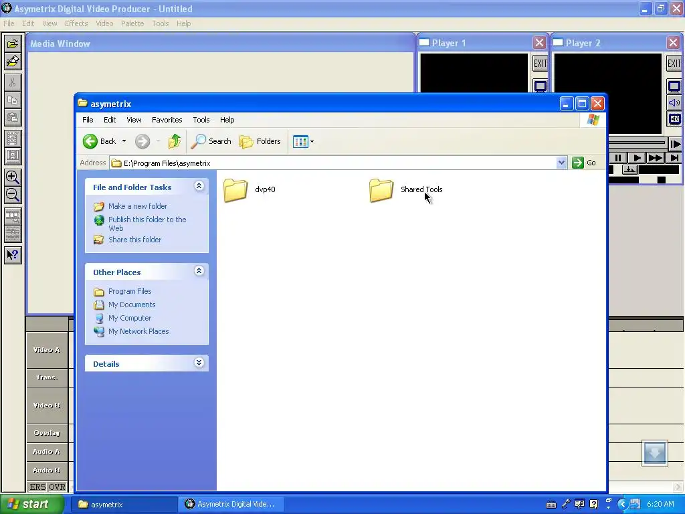Click the Share this folder link
This screenshot has height=514, width=685.
134,240
